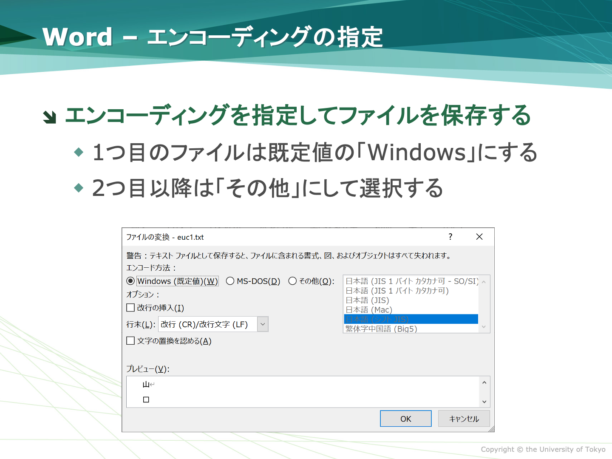Click the OK button
Screen dimensions: 612x459
pyautogui.click(x=406, y=419)
